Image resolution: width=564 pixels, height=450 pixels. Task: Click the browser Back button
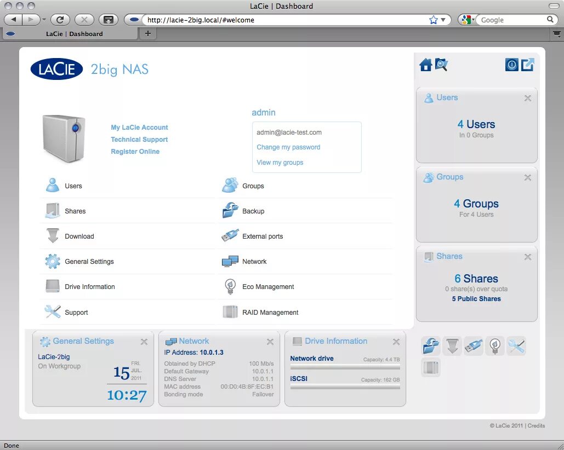[x=13, y=19]
